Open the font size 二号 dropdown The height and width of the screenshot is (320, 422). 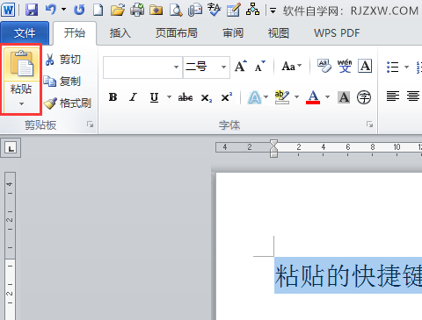(x=223, y=67)
